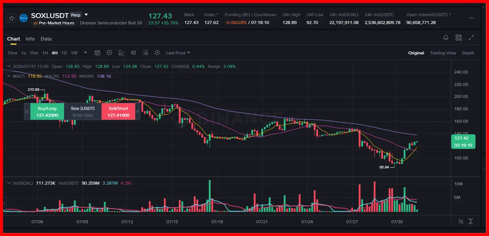Screen dimensions: 489x236
Task: Collapse the OHLC info row chevron
Action: point(9,66)
